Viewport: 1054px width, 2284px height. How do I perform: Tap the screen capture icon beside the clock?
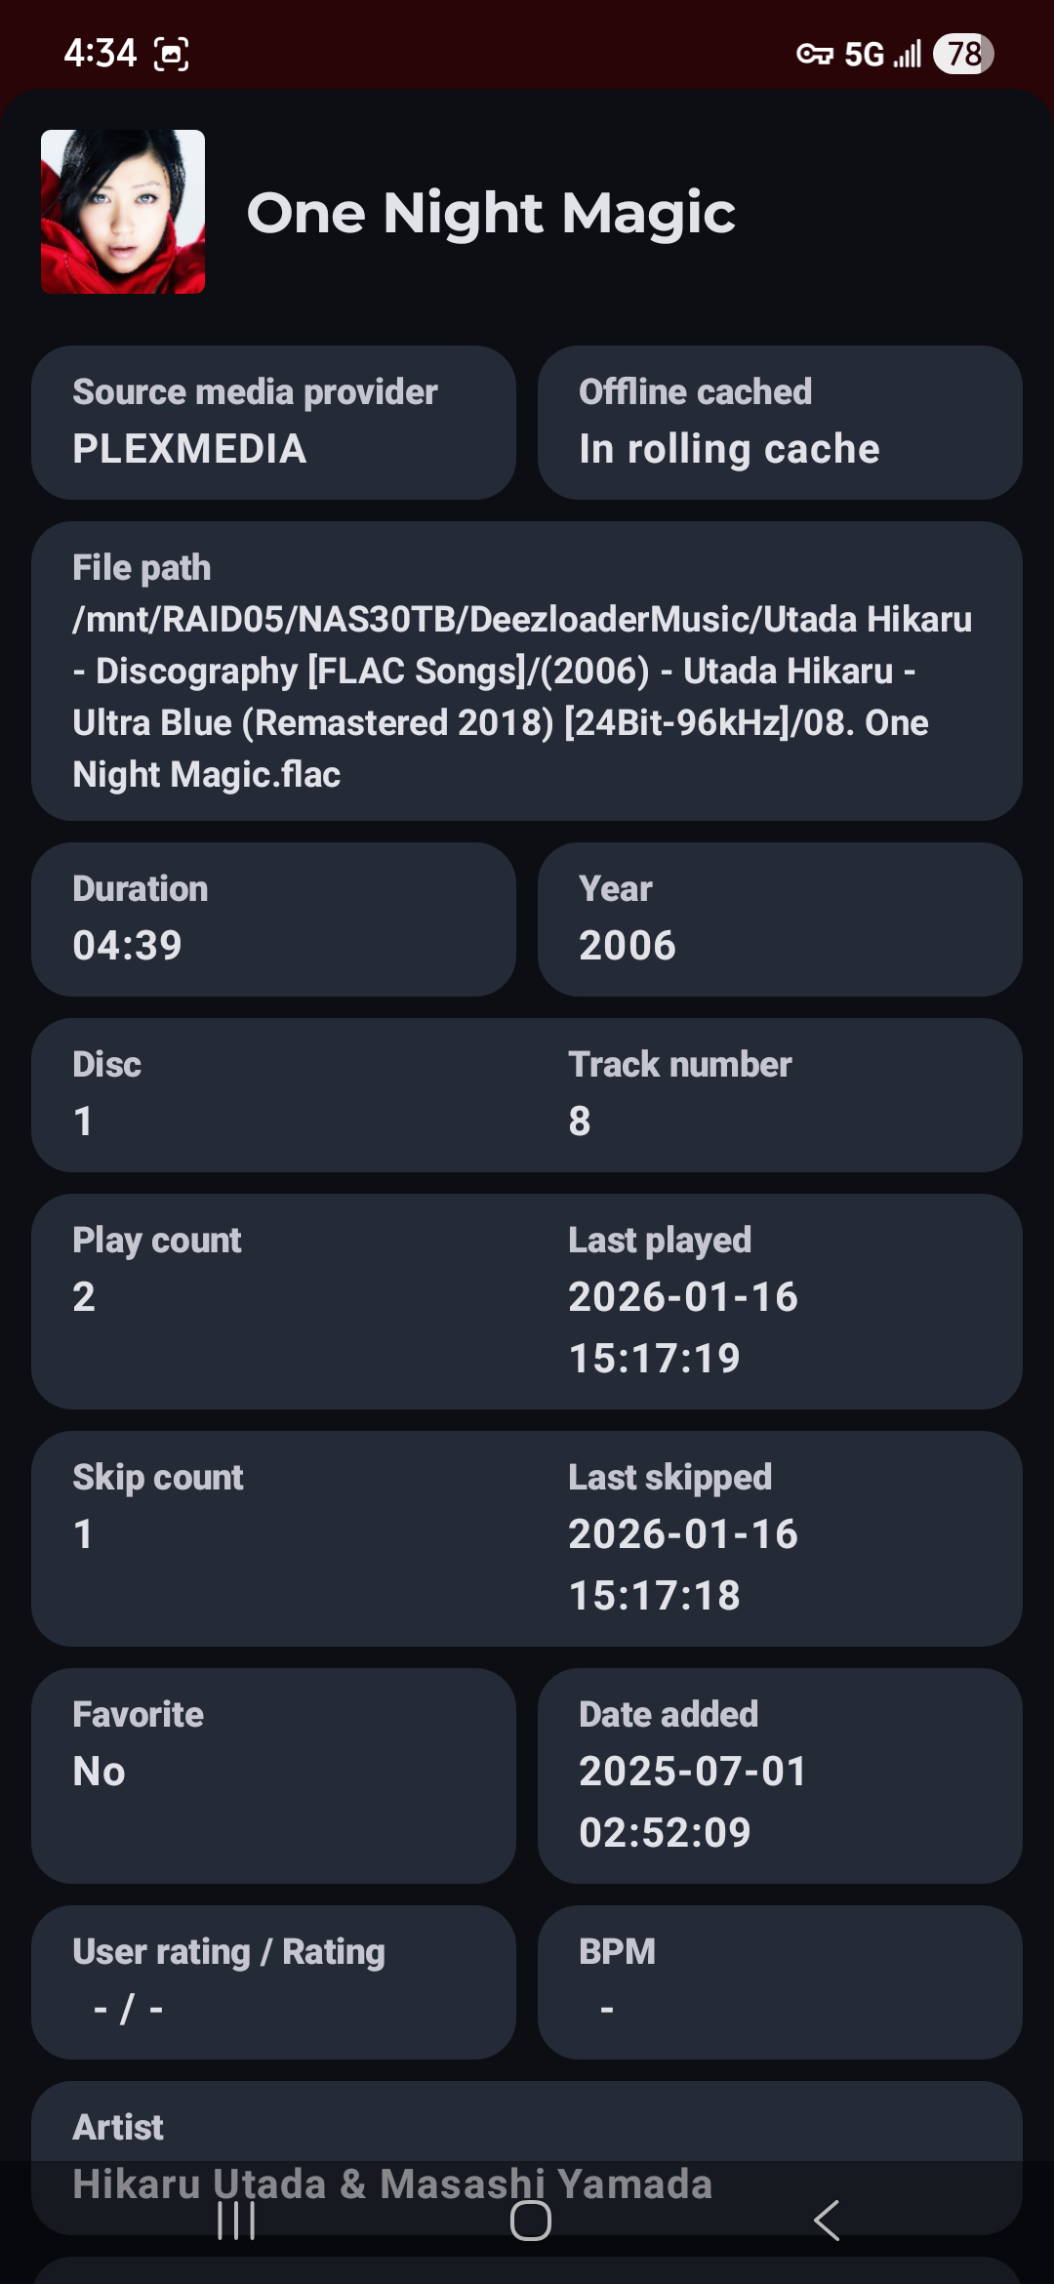pyautogui.click(x=172, y=54)
